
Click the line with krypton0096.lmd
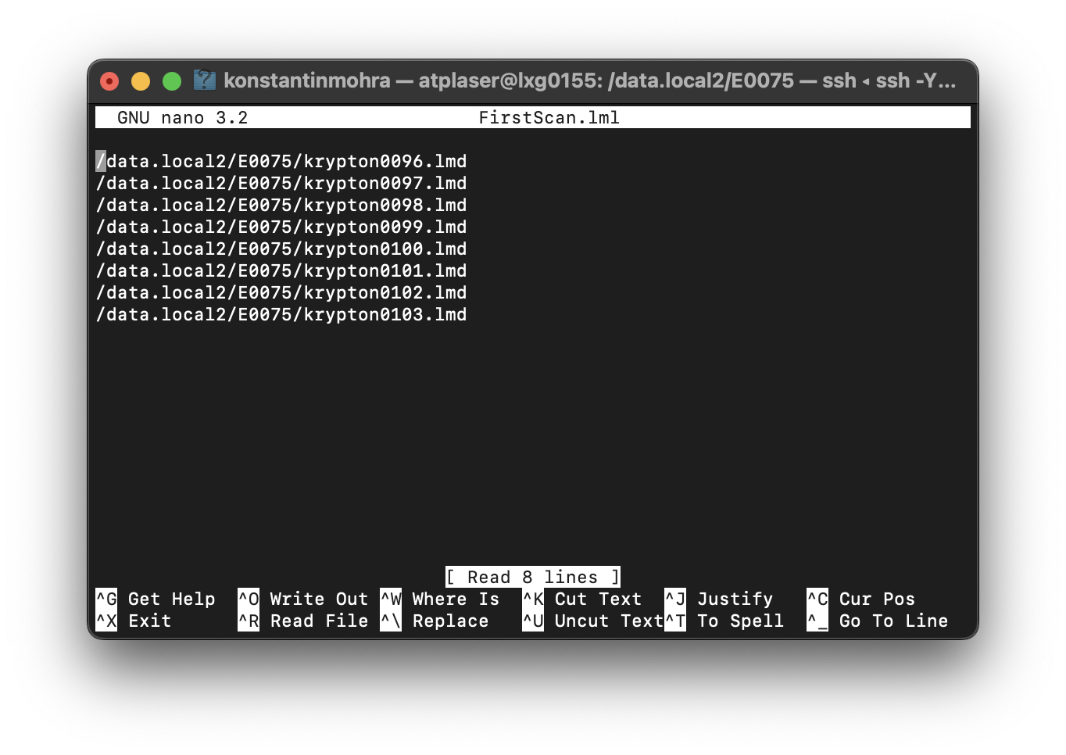point(281,161)
